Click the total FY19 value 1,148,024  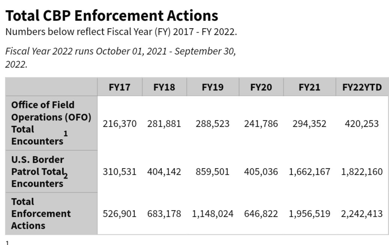(212, 214)
